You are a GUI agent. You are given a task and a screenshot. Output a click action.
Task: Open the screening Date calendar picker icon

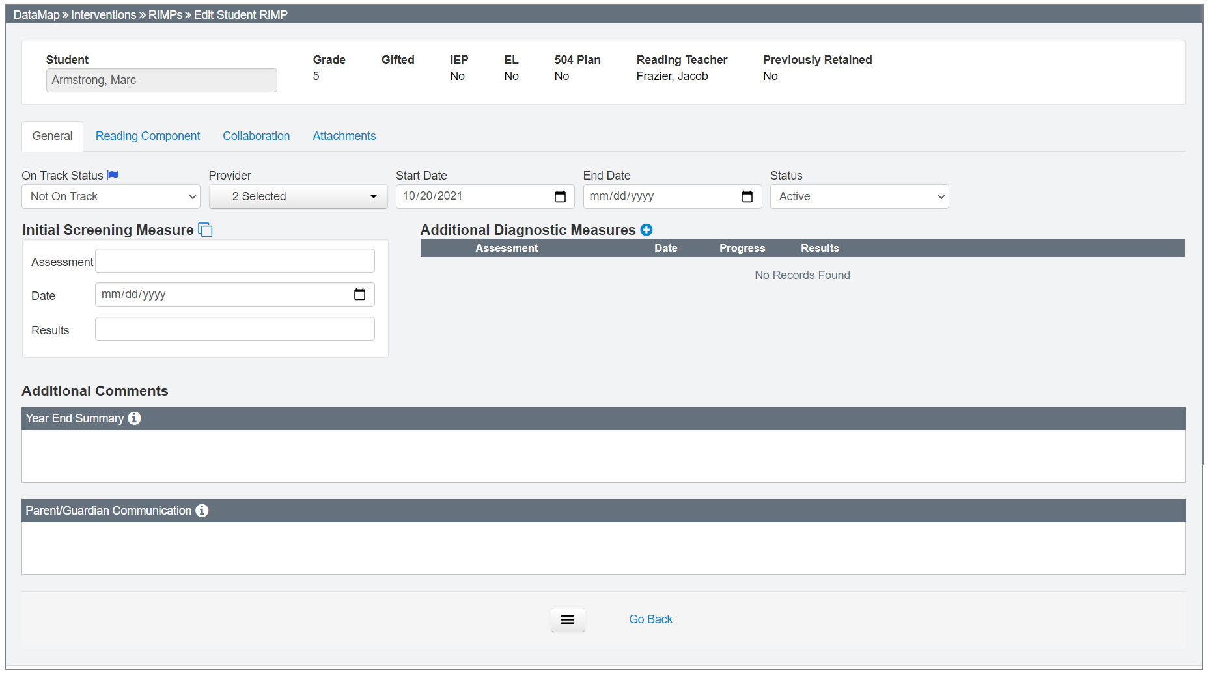[359, 295]
